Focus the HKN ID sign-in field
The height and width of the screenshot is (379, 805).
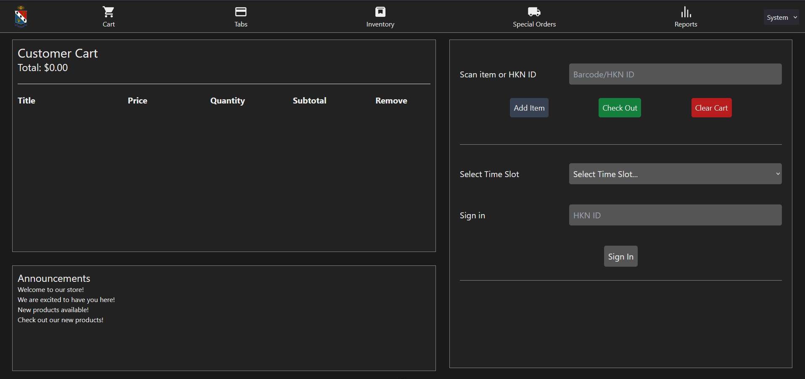tap(675, 215)
